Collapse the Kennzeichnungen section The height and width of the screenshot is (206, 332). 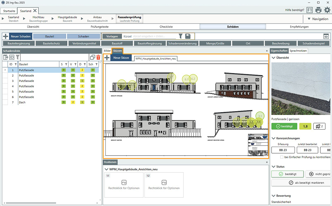[273, 138]
